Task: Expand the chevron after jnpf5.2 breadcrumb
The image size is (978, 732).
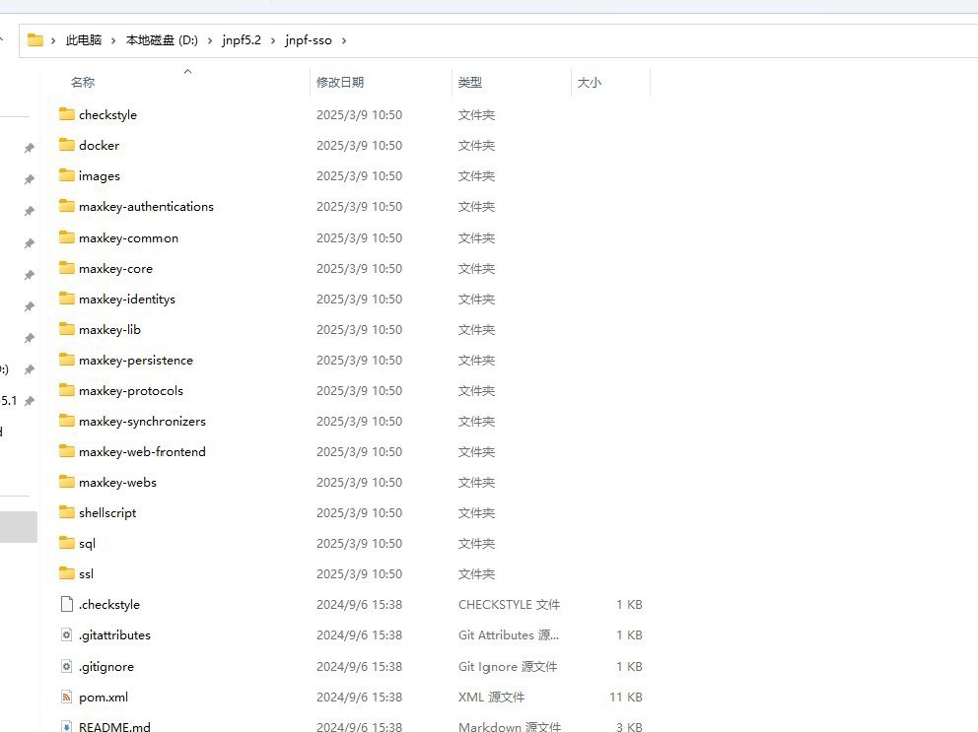Action: pos(272,40)
